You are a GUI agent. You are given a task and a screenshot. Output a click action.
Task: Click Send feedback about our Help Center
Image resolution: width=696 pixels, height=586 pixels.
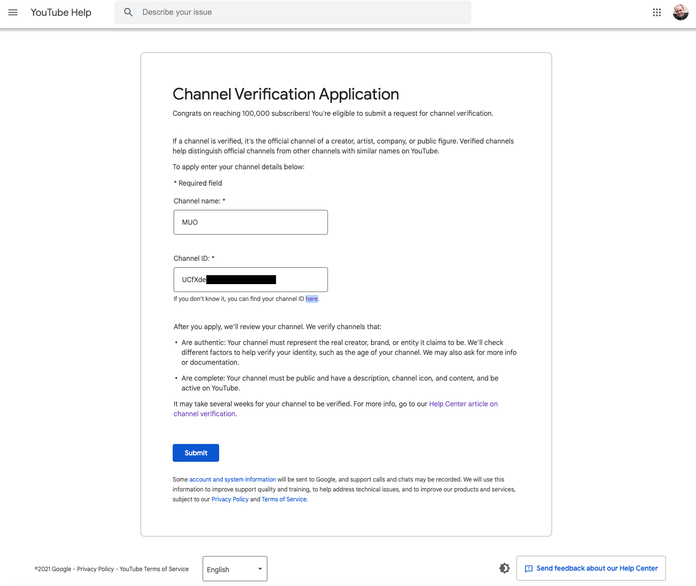click(597, 568)
